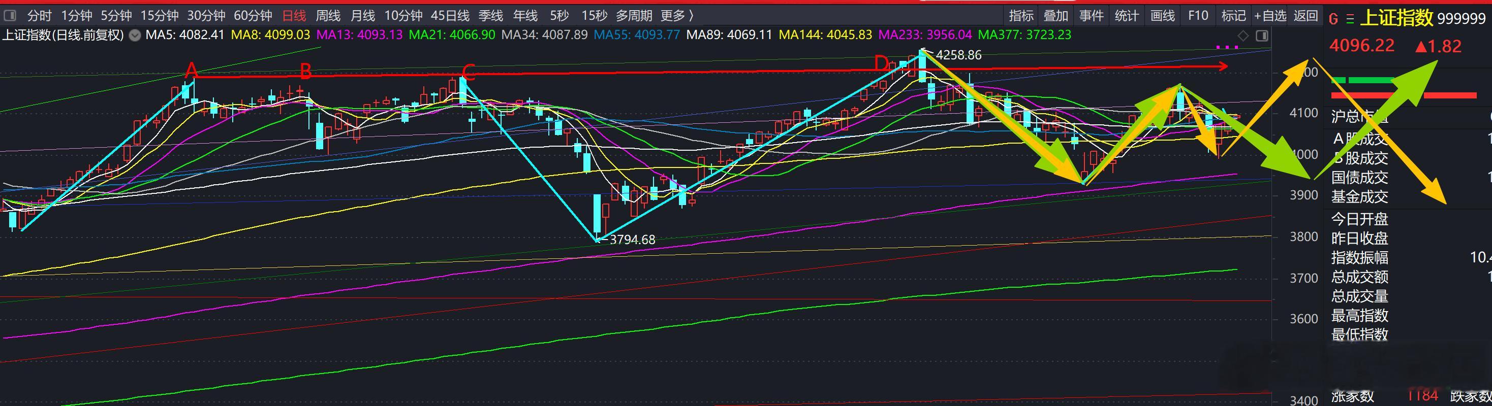This screenshot has height=406, width=1492.
Task: Expand the 更多 periods menu
Action: pyautogui.click(x=677, y=16)
